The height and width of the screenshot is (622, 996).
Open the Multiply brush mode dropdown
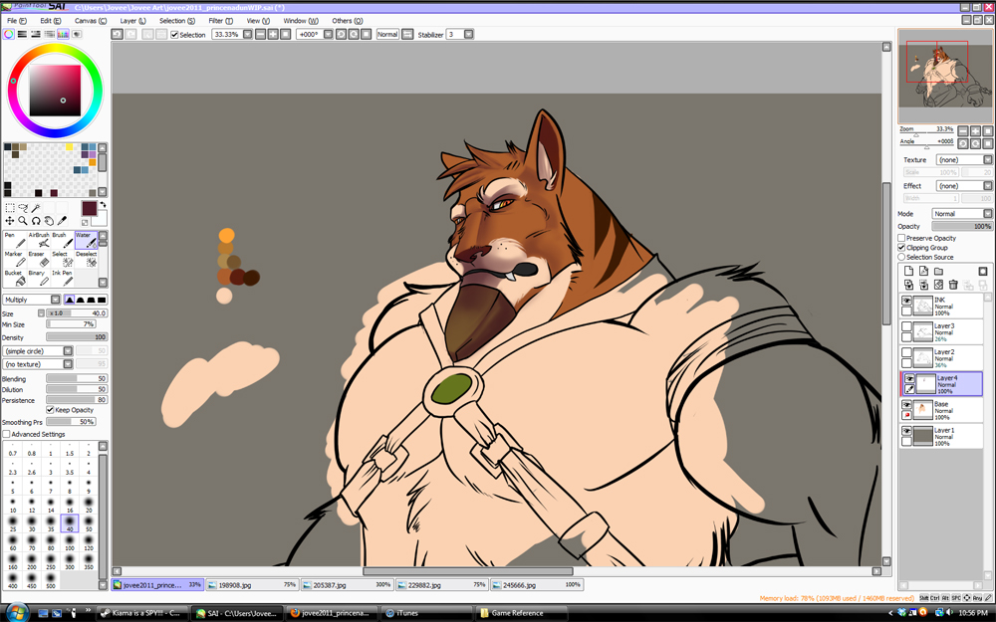pyautogui.click(x=31, y=300)
